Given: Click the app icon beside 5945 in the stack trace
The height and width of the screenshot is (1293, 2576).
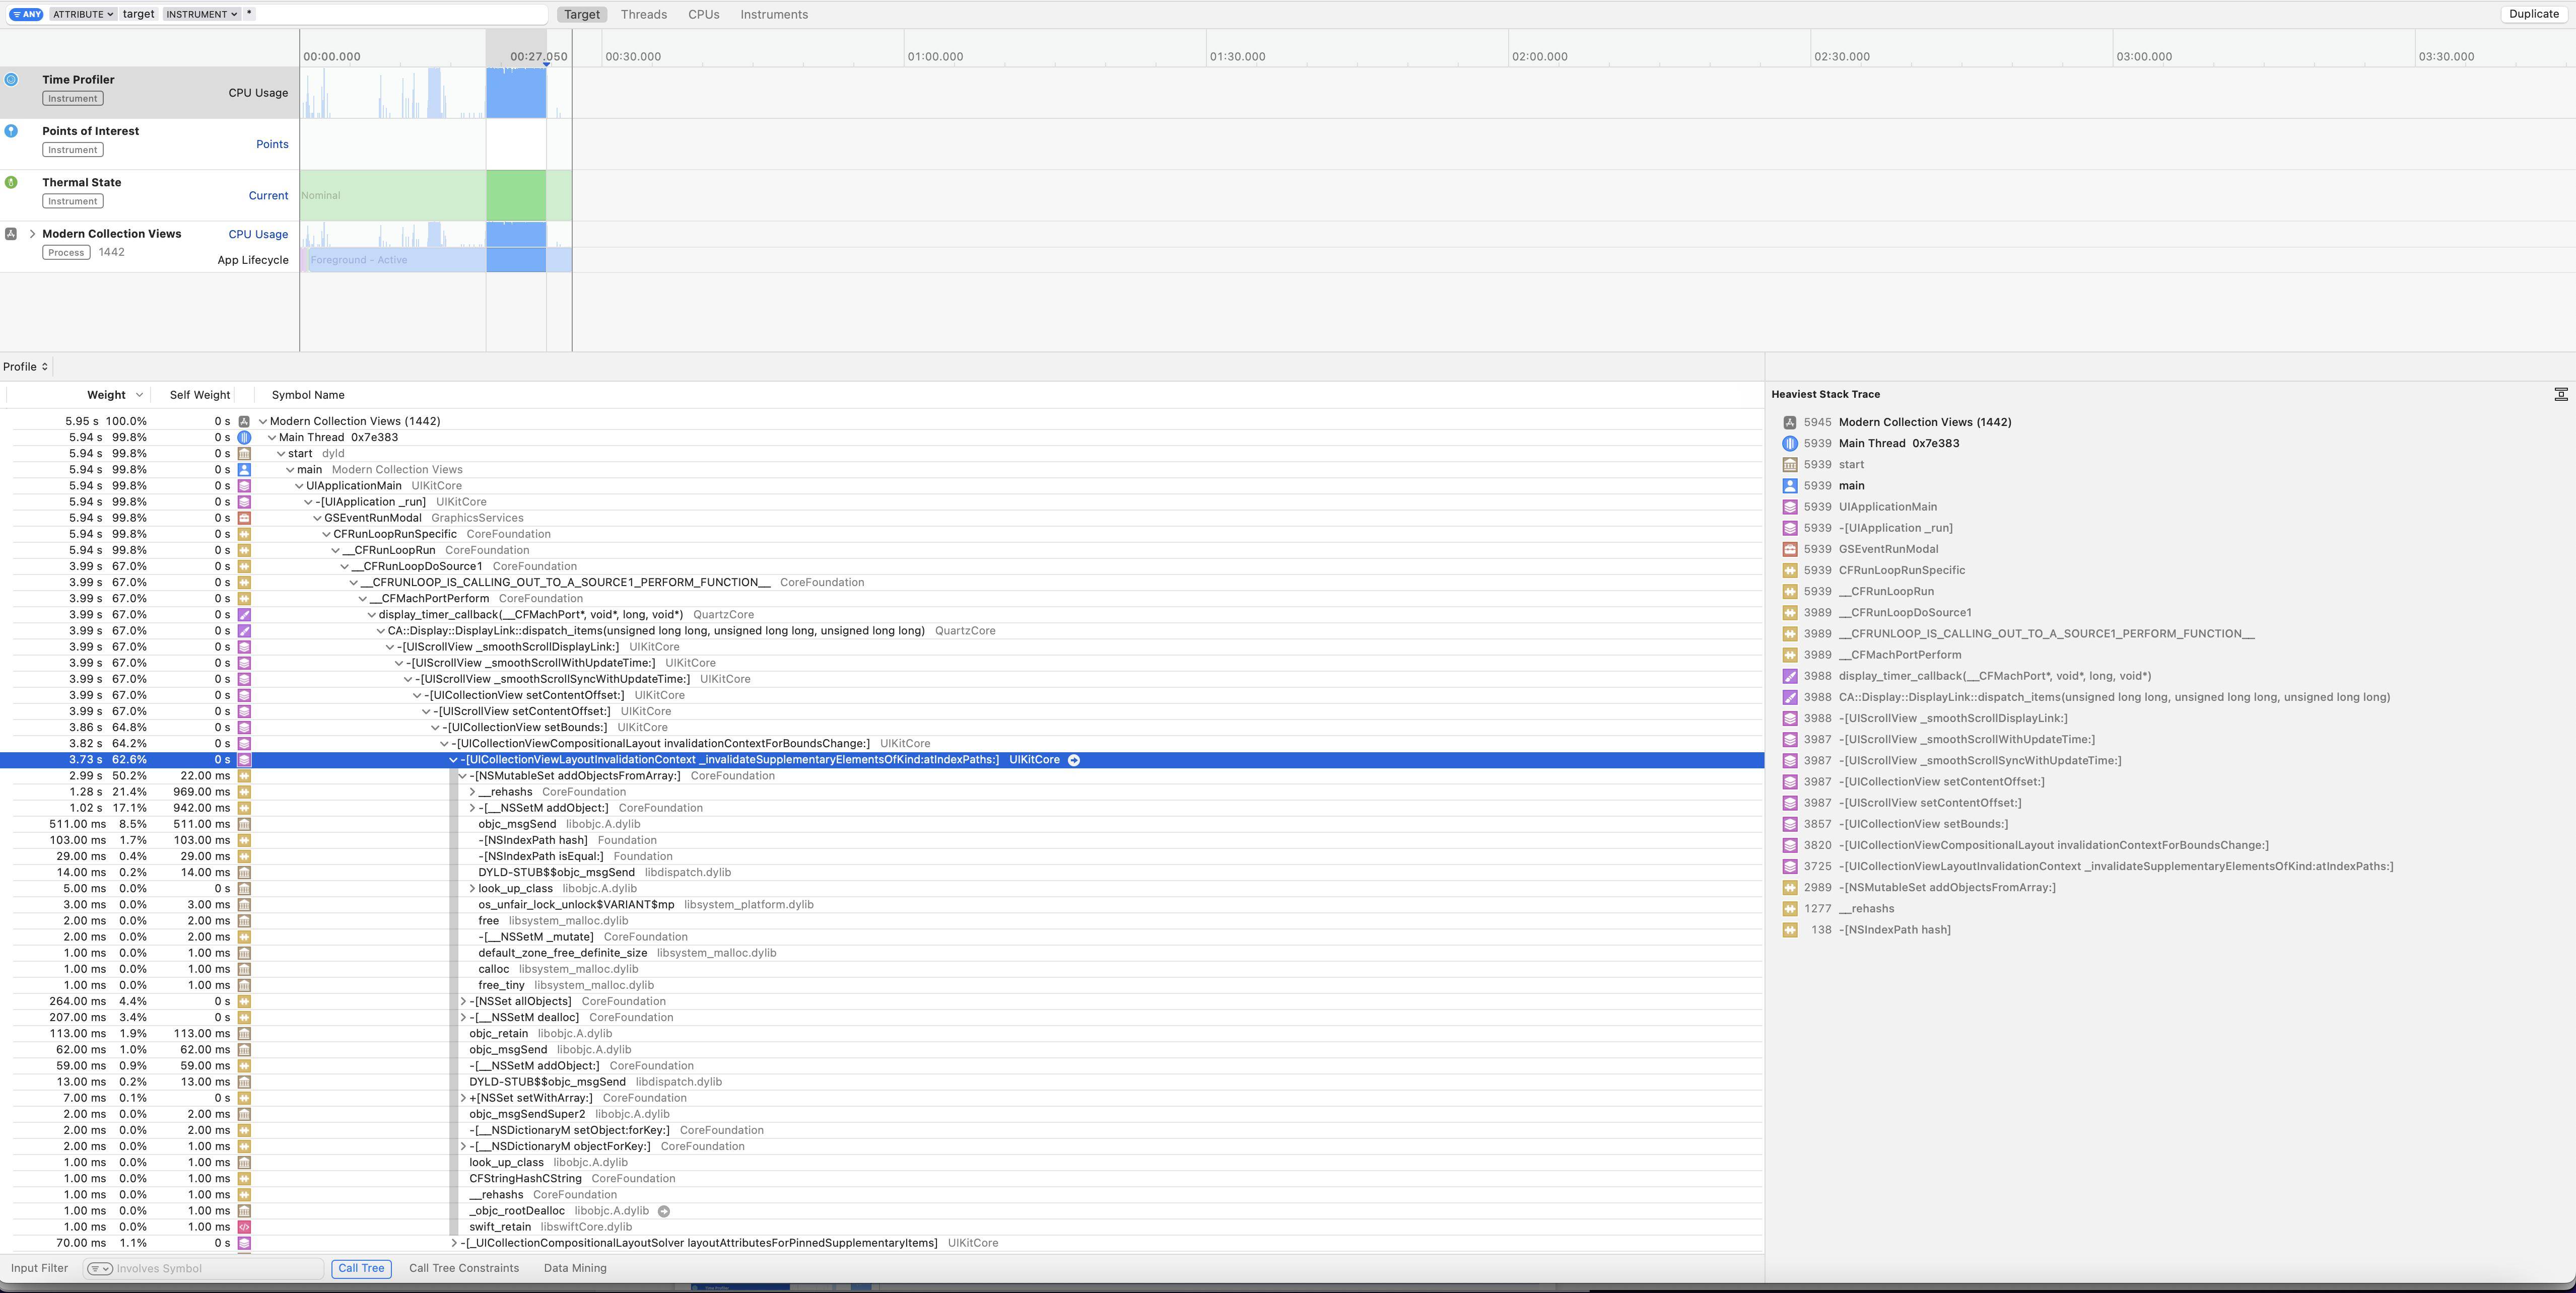Looking at the screenshot, I should pyautogui.click(x=1790, y=422).
